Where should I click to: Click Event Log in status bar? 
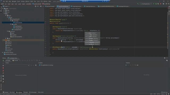(164, 92)
